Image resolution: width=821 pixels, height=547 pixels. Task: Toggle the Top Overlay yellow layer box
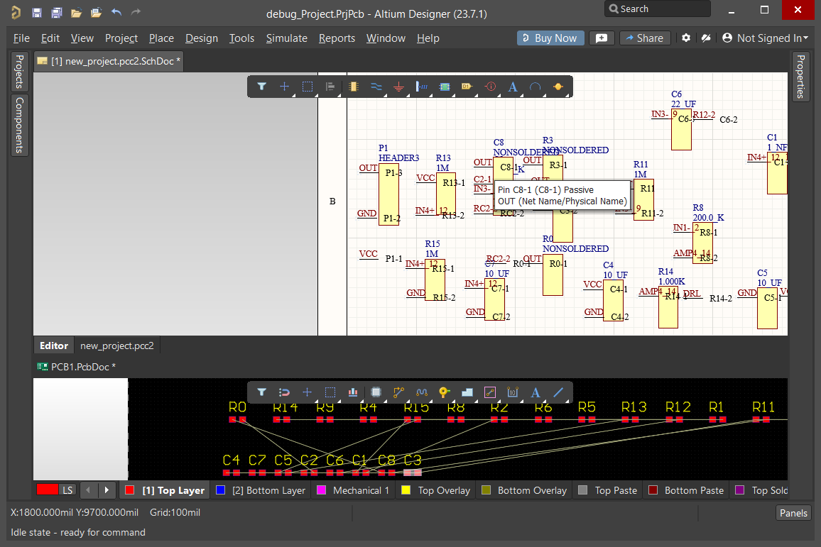(406, 490)
